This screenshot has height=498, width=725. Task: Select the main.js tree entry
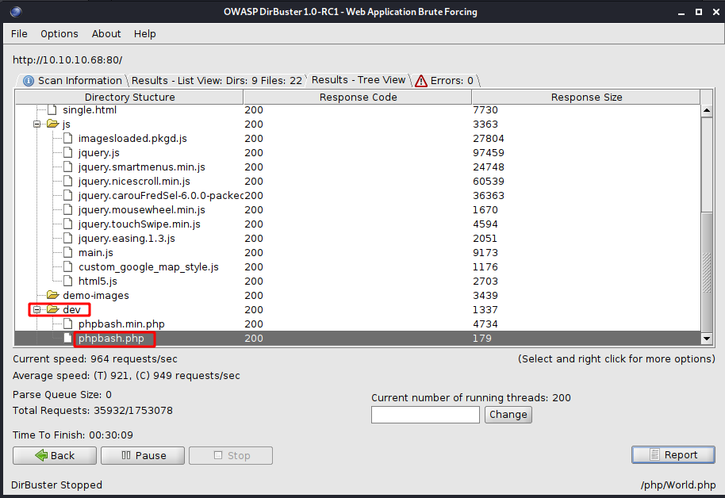point(96,253)
